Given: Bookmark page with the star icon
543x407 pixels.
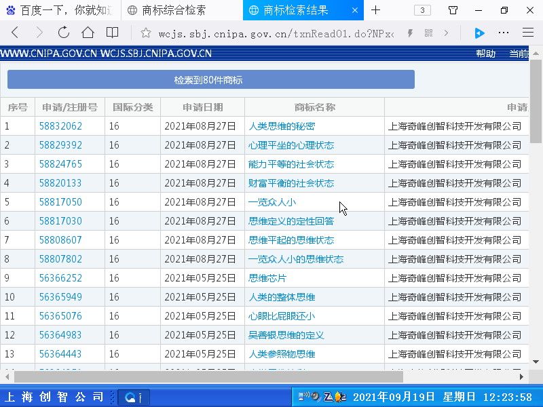Looking at the screenshot, I should tap(145, 33).
